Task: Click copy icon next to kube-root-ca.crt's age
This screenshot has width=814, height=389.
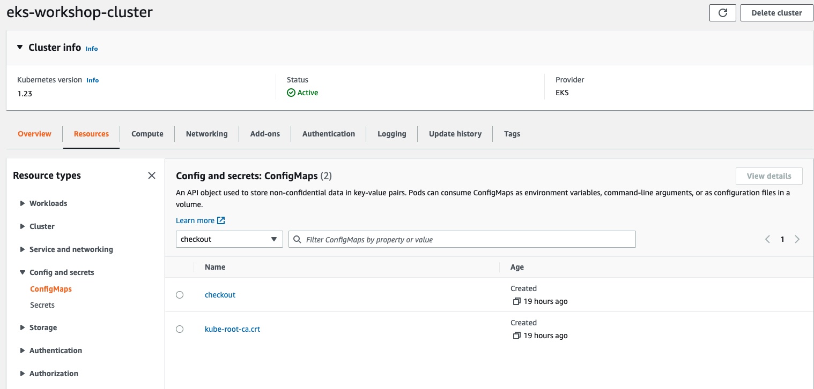Action: (516, 335)
